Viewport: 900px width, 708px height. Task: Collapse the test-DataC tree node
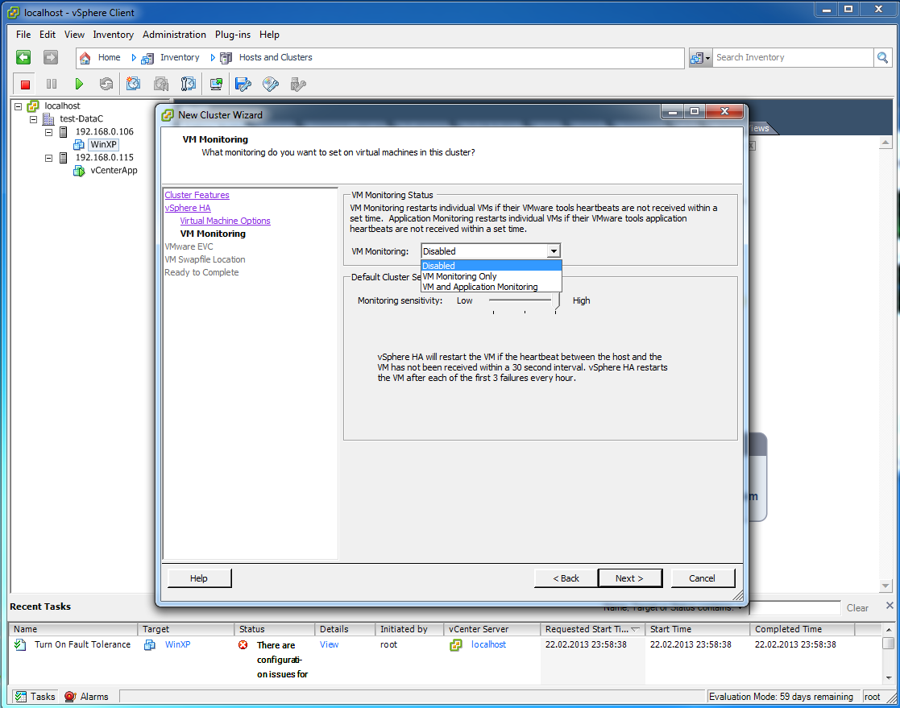coord(33,119)
